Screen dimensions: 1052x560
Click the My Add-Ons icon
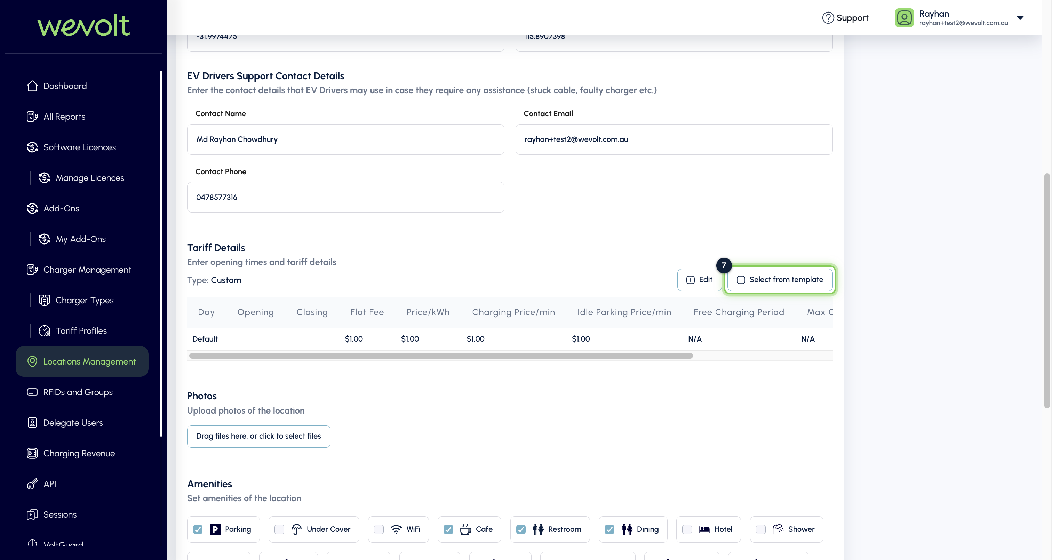click(x=45, y=239)
